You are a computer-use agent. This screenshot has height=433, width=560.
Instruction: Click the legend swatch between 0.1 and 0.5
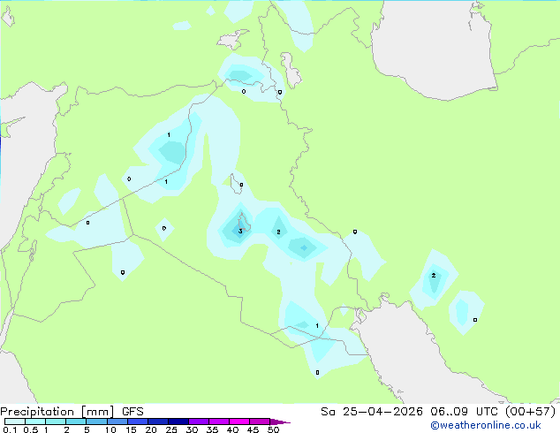click(x=15, y=422)
